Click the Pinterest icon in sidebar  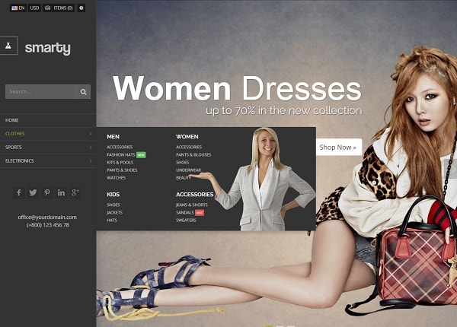click(x=47, y=192)
